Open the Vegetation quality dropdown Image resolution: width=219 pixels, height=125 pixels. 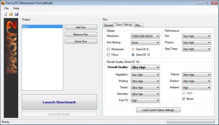click(145, 75)
